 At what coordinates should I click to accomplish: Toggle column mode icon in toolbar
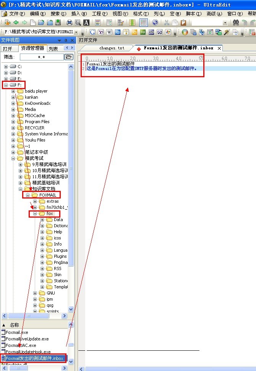coord(132,23)
